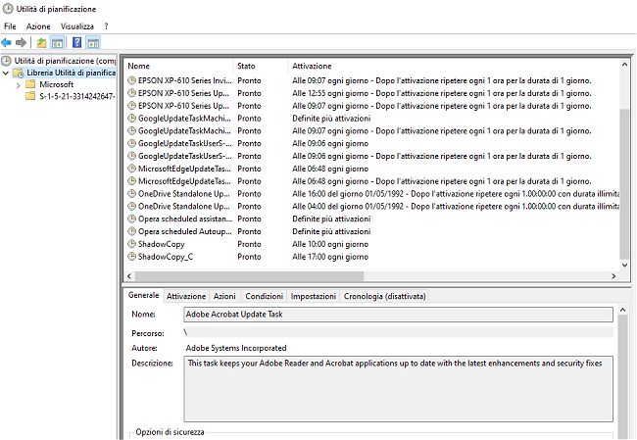
Task: Collapse the Libreria Utilità di pianificazione node
Action: tap(6, 73)
